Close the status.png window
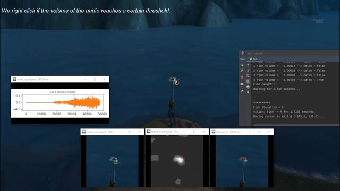The width and height of the screenshot is (340, 191). pos(269,132)
